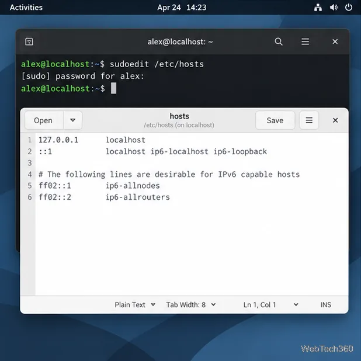Click localhost hostname on line 1
This screenshot has width=361, height=361.
(126, 140)
